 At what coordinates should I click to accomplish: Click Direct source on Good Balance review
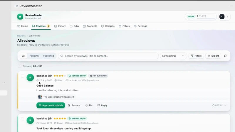click(x=59, y=80)
